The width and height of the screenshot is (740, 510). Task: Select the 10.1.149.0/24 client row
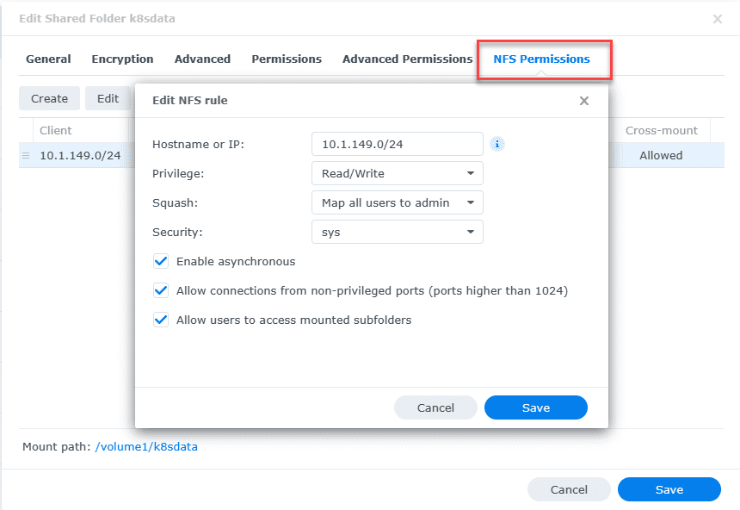(80, 156)
